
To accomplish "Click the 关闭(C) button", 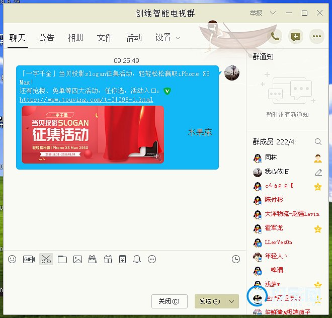I will click(x=169, y=301).
